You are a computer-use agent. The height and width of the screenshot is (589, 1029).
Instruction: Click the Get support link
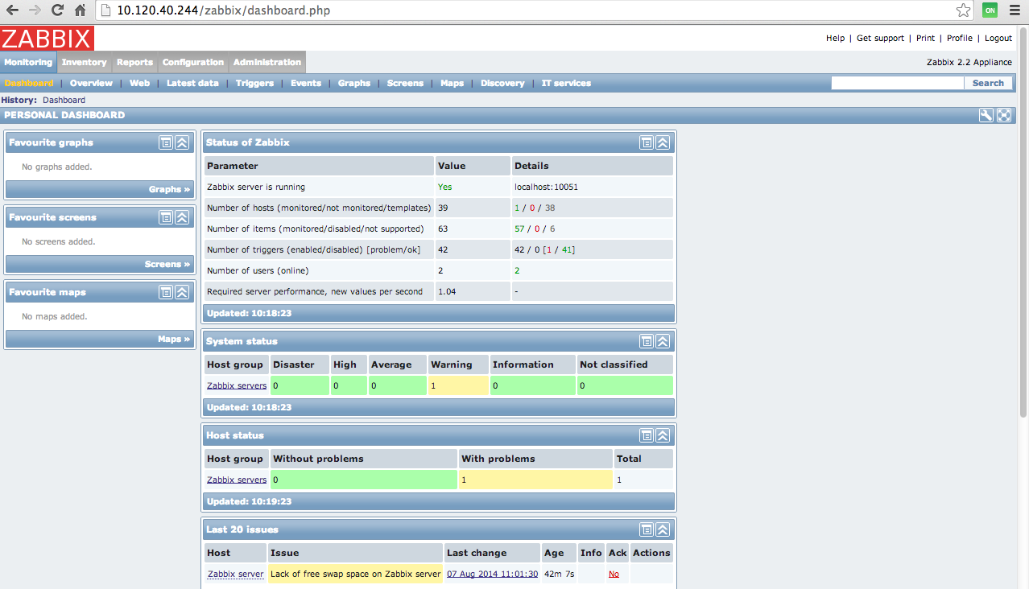coord(880,38)
